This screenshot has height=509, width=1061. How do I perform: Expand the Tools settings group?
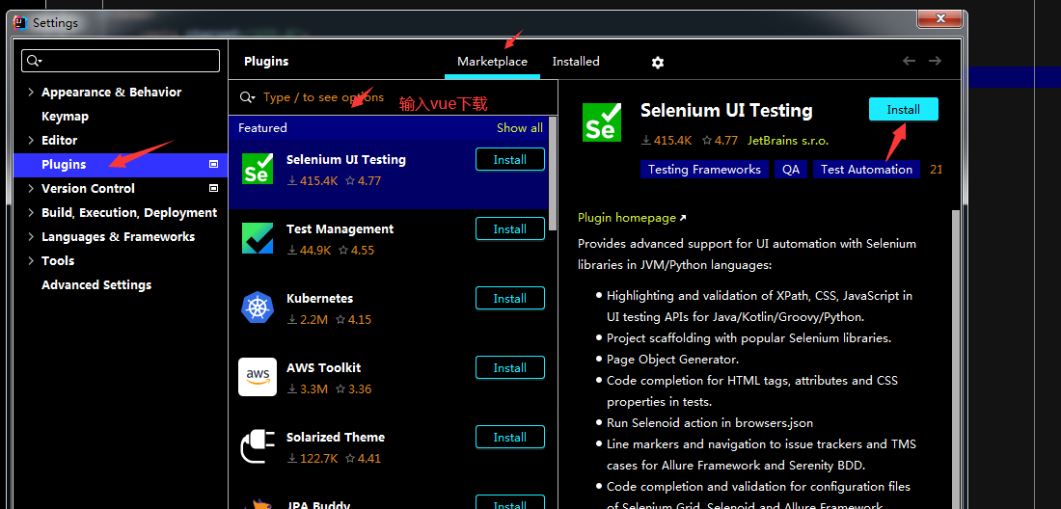(x=31, y=260)
